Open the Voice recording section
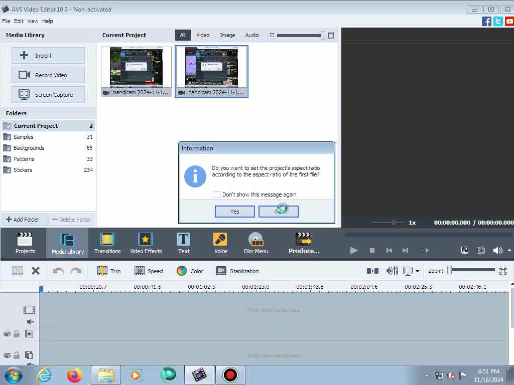 pyautogui.click(x=221, y=243)
